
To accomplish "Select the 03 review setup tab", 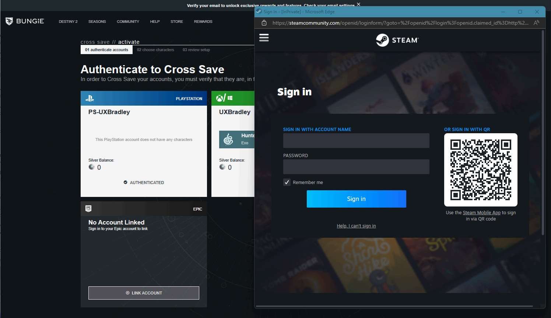I will point(196,50).
